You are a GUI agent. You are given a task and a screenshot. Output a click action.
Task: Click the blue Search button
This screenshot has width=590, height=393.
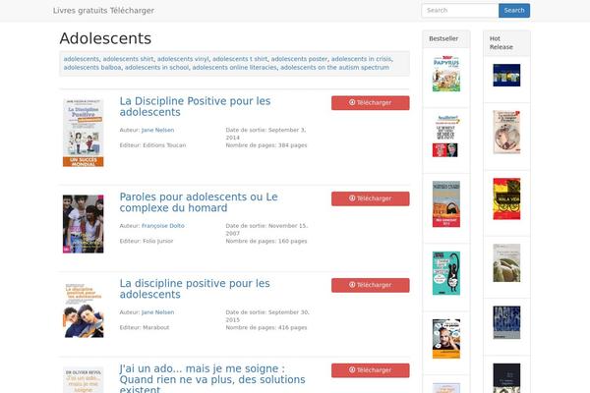[514, 11]
